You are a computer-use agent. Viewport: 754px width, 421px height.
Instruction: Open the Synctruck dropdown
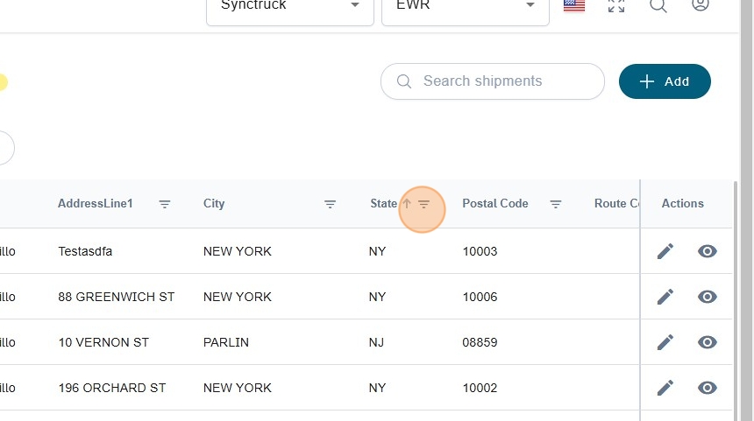point(289,7)
